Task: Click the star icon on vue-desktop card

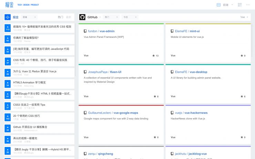Action: [242, 96]
